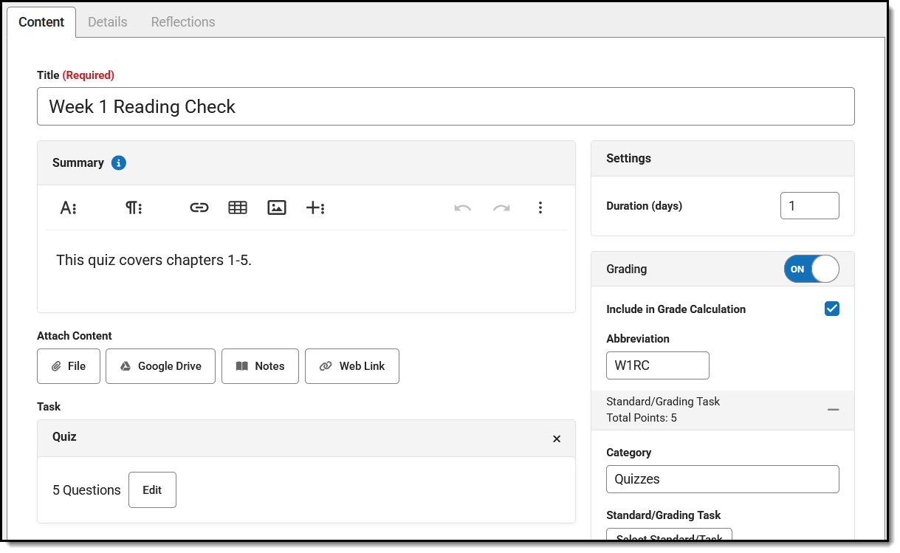
Task: Attach a Web Link
Action: [x=352, y=366]
